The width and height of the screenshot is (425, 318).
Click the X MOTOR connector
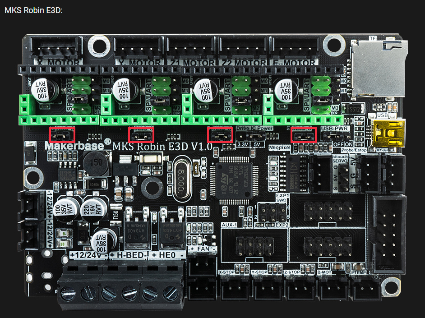coord(55,47)
